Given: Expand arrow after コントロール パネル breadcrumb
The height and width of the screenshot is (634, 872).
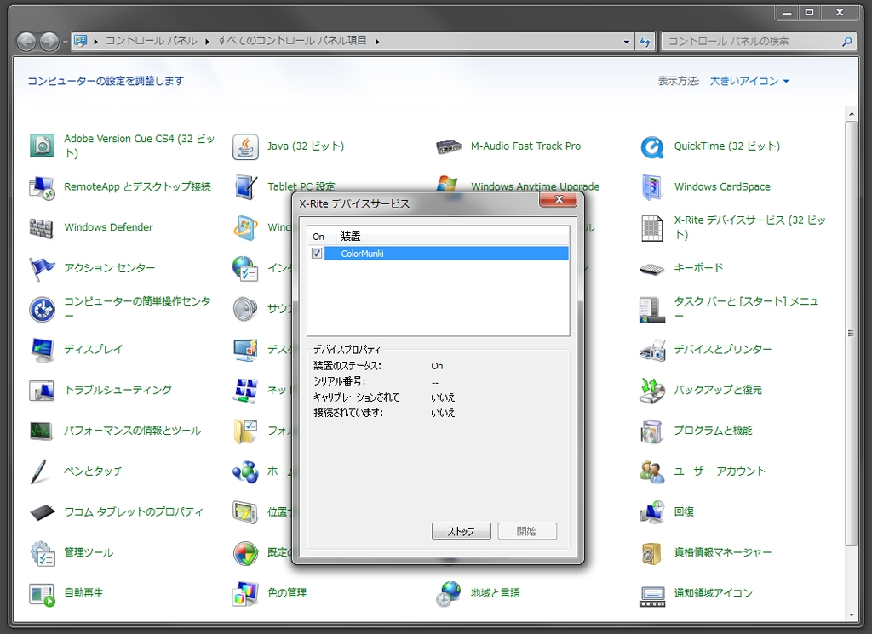Looking at the screenshot, I should (x=207, y=41).
